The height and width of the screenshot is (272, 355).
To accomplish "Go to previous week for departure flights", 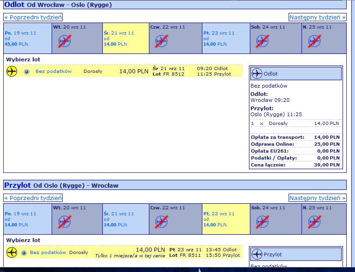I will click(33, 17).
